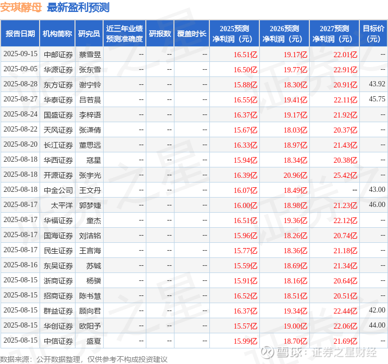Click analyst name 董思远
The image size is (388, 364).
90,145
